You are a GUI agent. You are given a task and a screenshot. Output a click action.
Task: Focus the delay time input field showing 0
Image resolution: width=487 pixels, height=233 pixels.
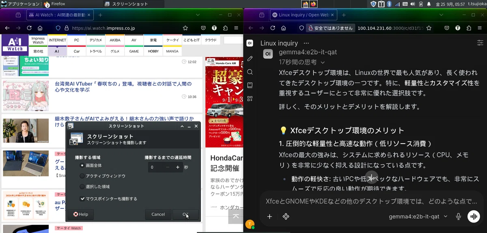click(x=155, y=167)
